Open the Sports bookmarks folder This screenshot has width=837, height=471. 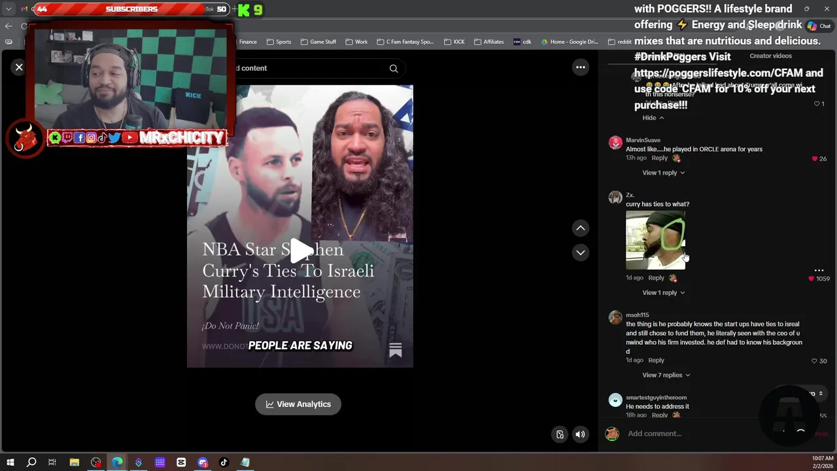[278, 42]
